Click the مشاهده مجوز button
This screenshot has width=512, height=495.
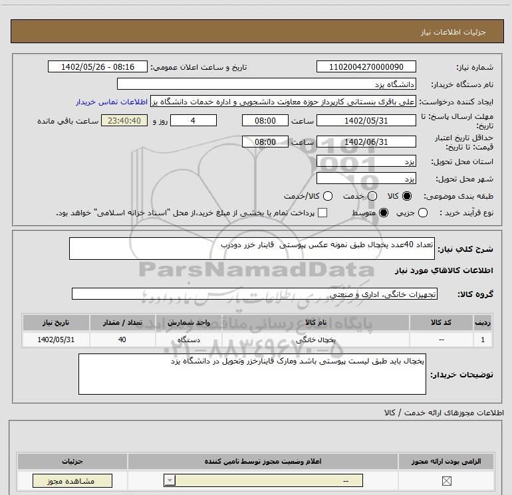[x=72, y=480]
